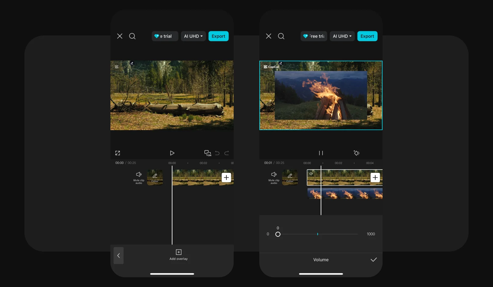Viewport: 493px width, 287px height.
Task: Close the editor on the right phone
Action: pyautogui.click(x=268, y=36)
